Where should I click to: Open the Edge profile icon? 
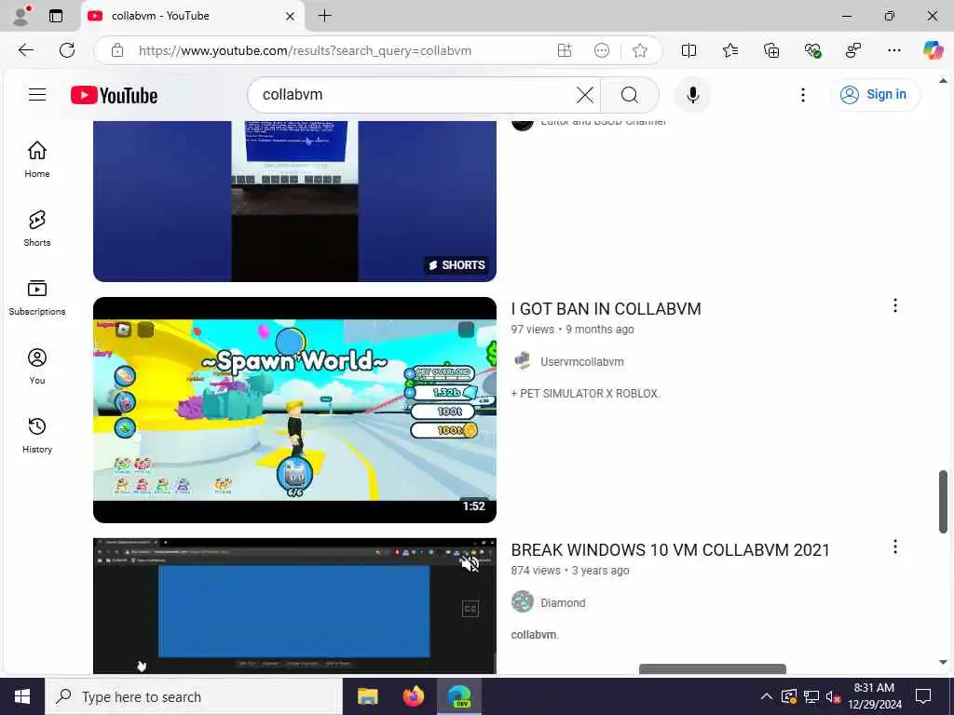pyautogui.click(x=21, y=16)
